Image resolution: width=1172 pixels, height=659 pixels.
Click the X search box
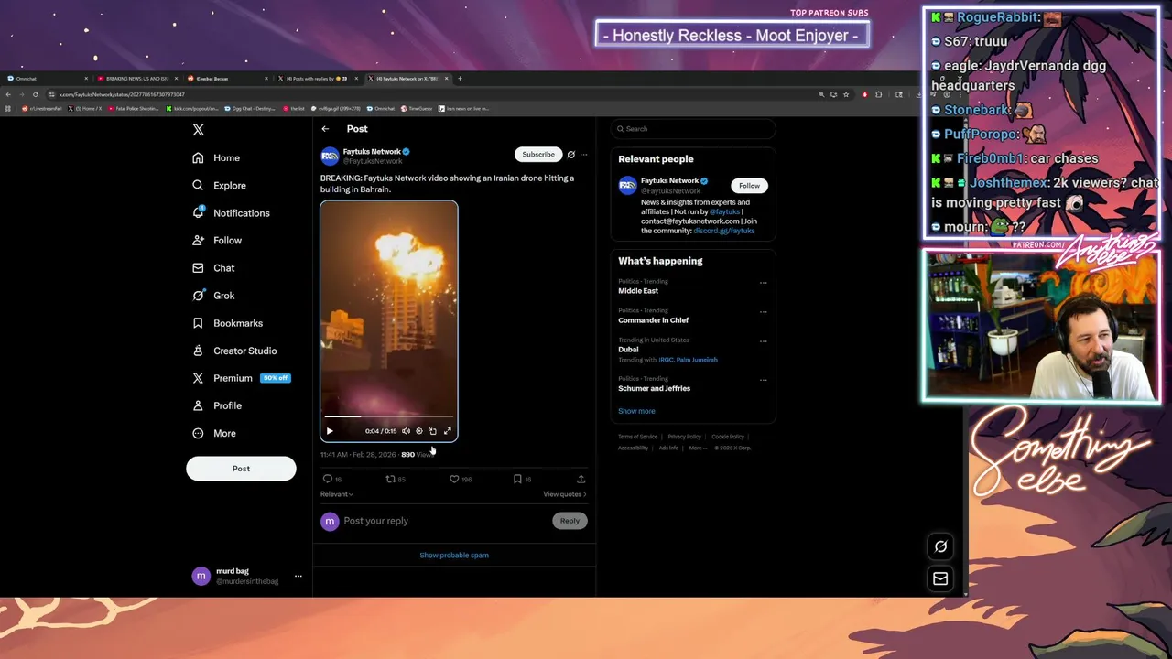(693, 129)
